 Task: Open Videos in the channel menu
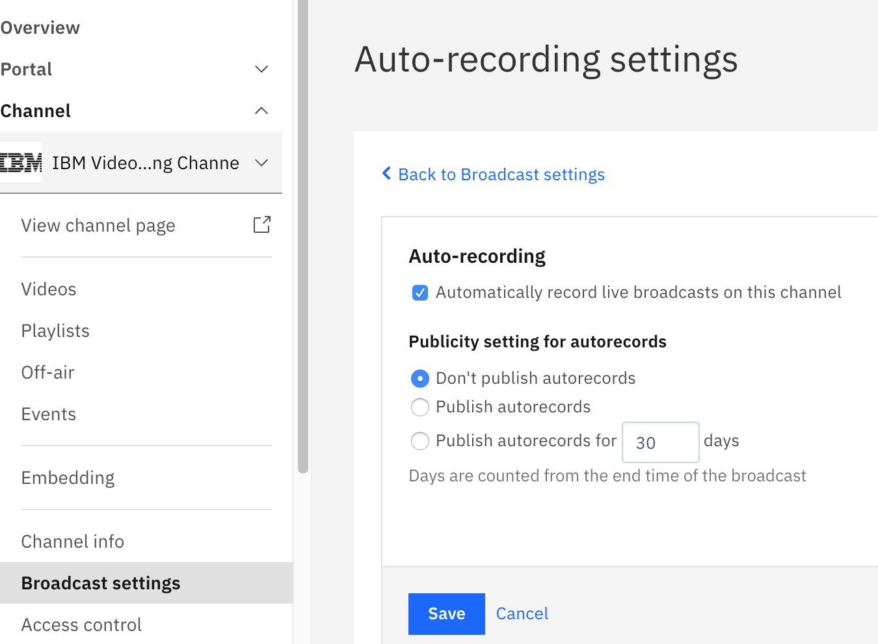(49, 289)
